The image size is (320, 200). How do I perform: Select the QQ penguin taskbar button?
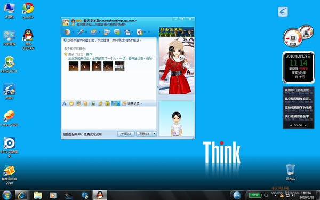click(x=100, y=195)
